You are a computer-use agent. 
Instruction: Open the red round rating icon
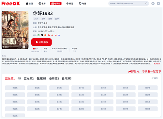[49, 35]
